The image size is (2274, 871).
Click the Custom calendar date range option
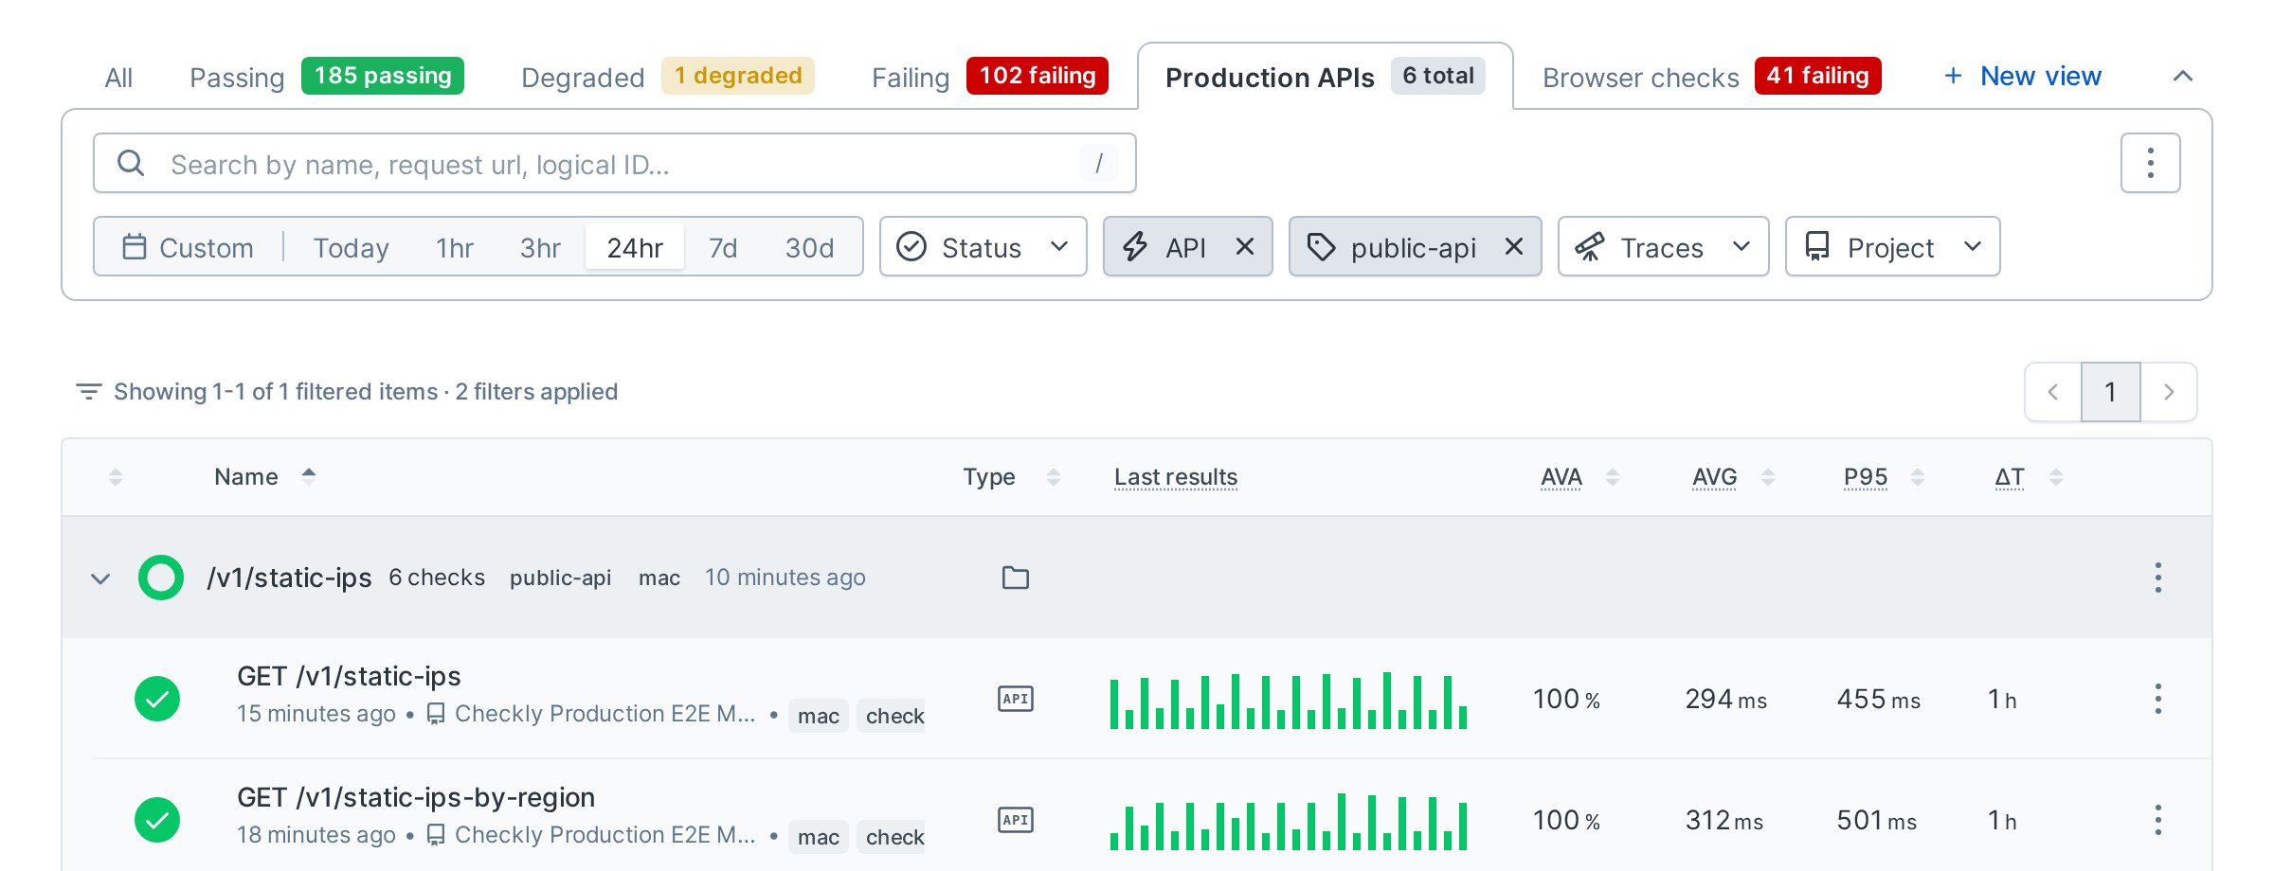coord(188,247)
